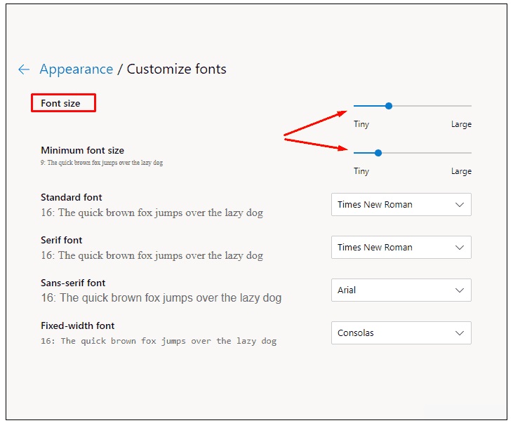The image size is (513, 423).
Task: Open the Fixed-width font Consolas dropdown
Action: point(401,333)
